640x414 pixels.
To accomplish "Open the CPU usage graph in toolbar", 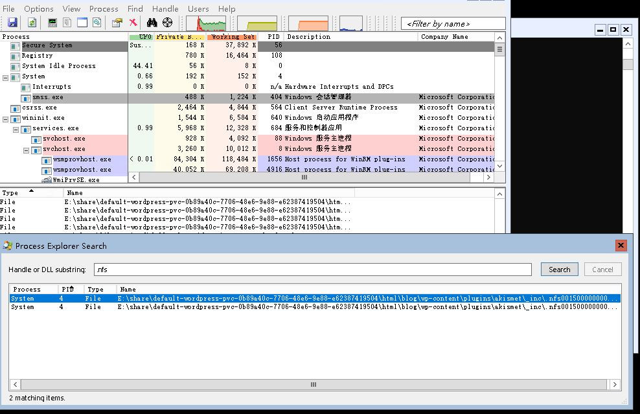I will coord(206,23).
